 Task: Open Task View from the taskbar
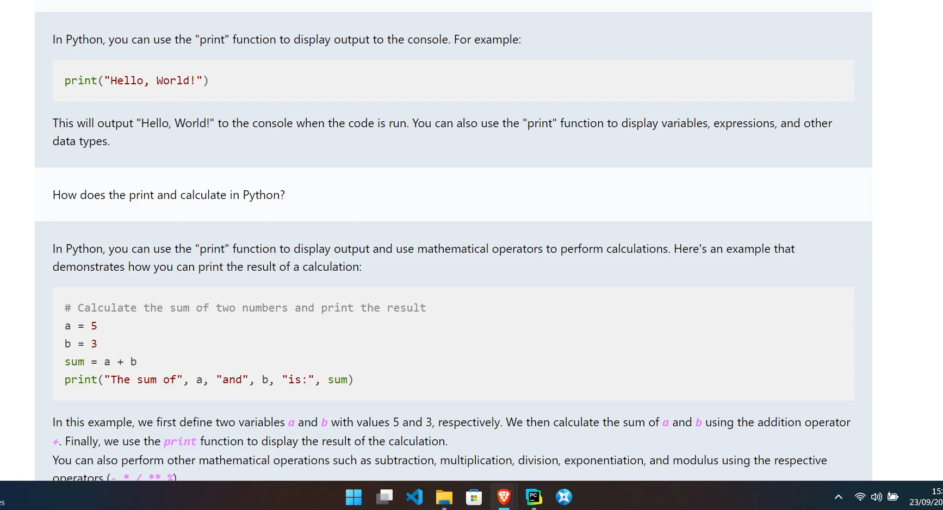[384, 497]
